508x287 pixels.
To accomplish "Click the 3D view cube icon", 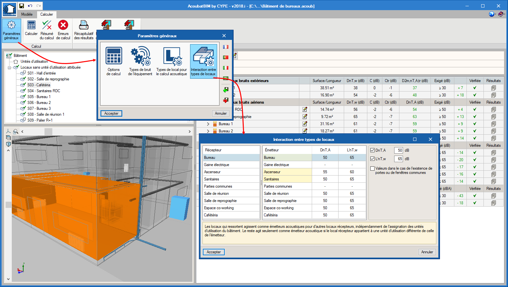I will [x=9, y=144].
